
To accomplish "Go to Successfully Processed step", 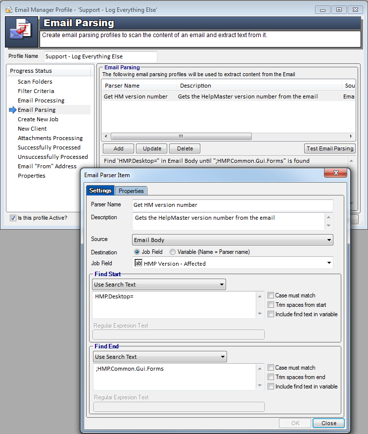I will (x=49, y=147).
